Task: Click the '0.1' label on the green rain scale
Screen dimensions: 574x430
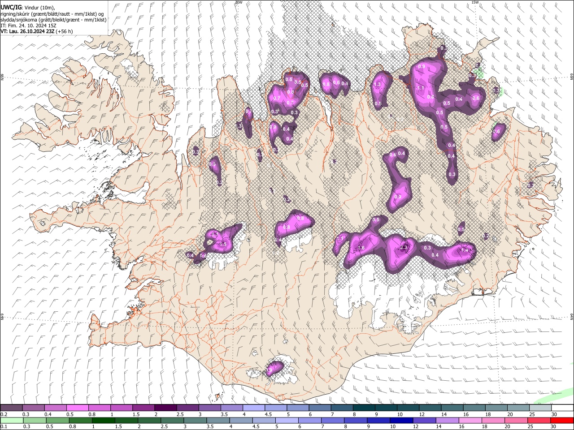Action: point(4,426)
